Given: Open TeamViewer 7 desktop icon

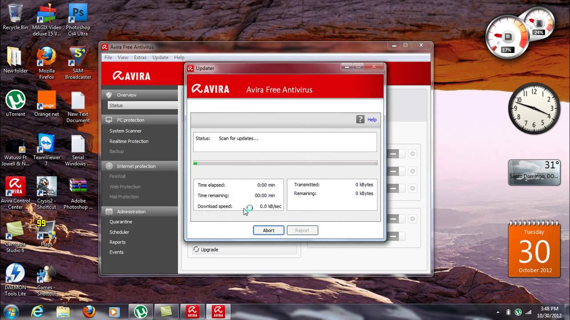Looking at the screenshot, I should [46, 150].
